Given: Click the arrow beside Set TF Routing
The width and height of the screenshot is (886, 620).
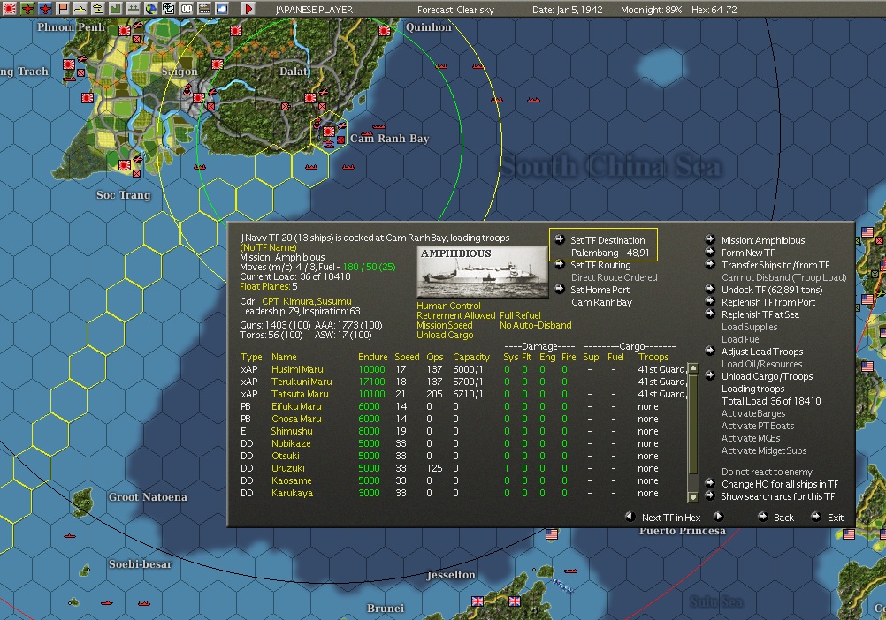Looking at the screenshot, I should click(x=560, y=264).
